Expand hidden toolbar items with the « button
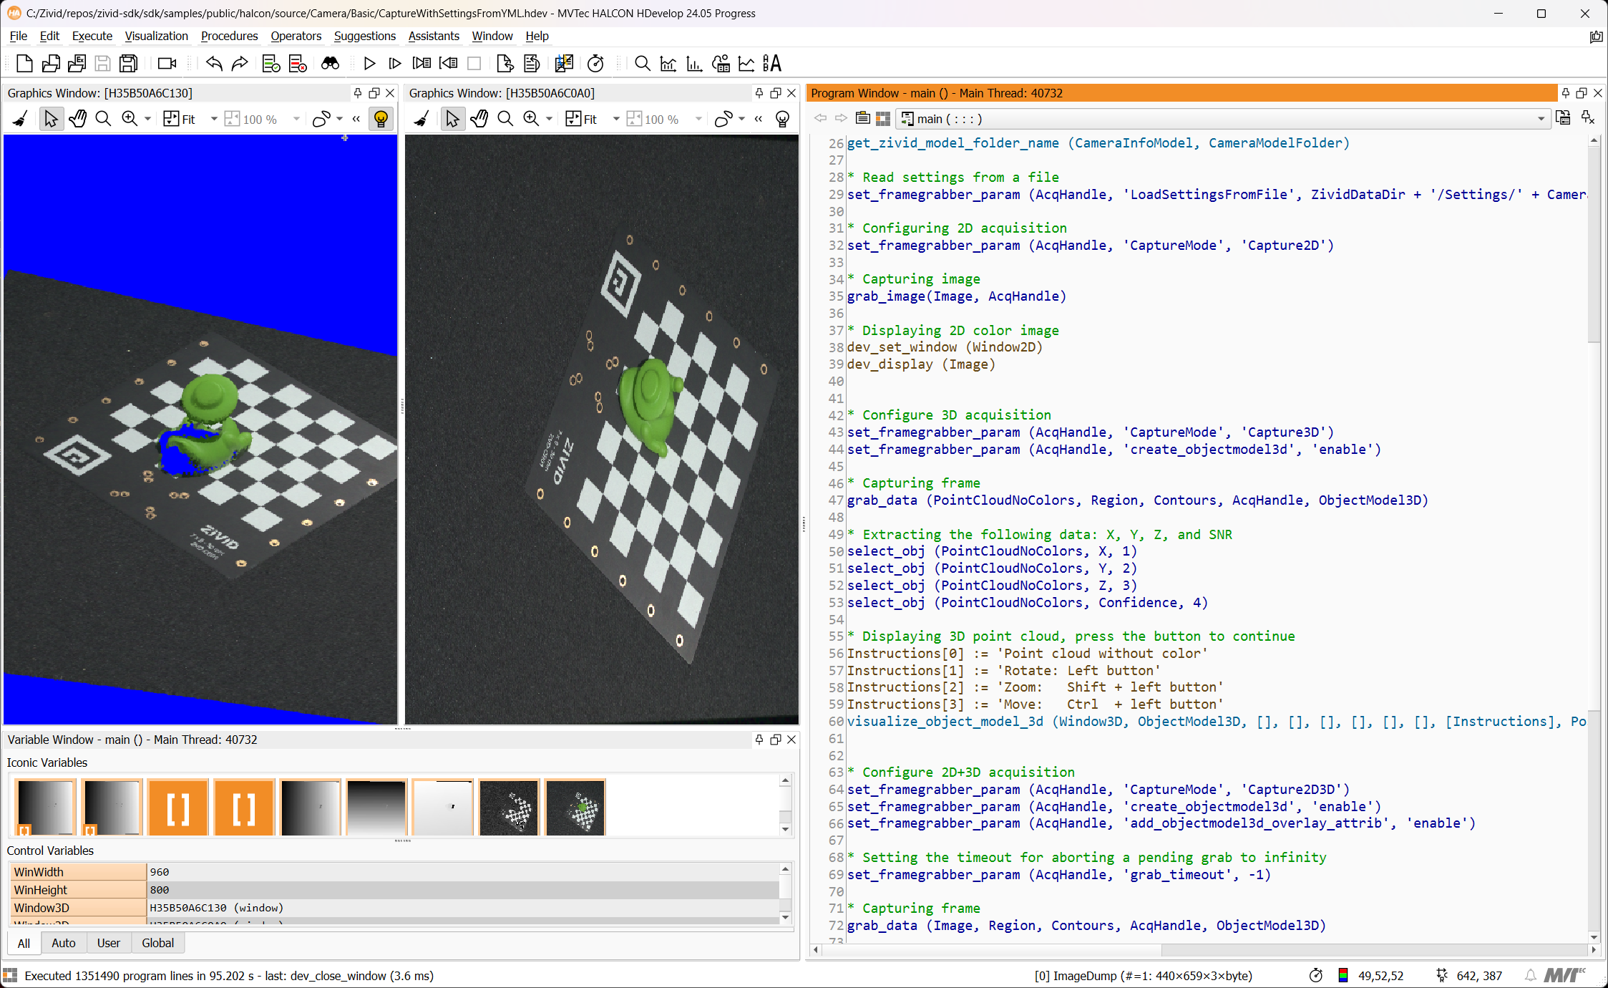 point(356,119)
